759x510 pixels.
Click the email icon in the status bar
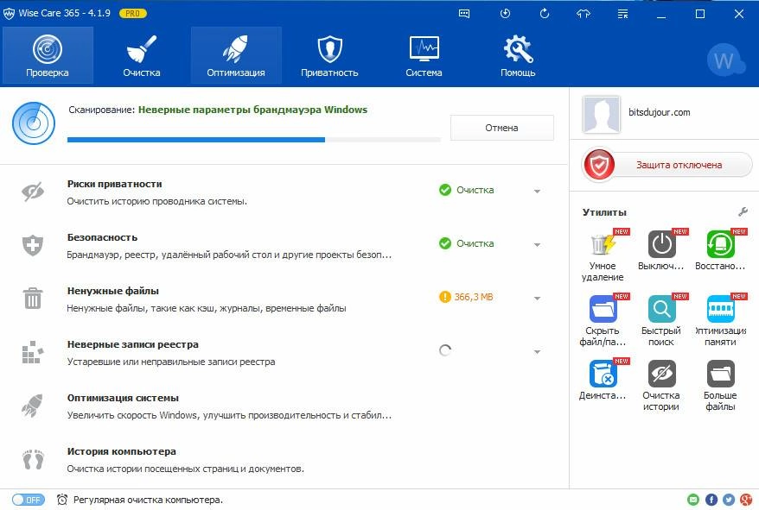(x=693, y=500)
